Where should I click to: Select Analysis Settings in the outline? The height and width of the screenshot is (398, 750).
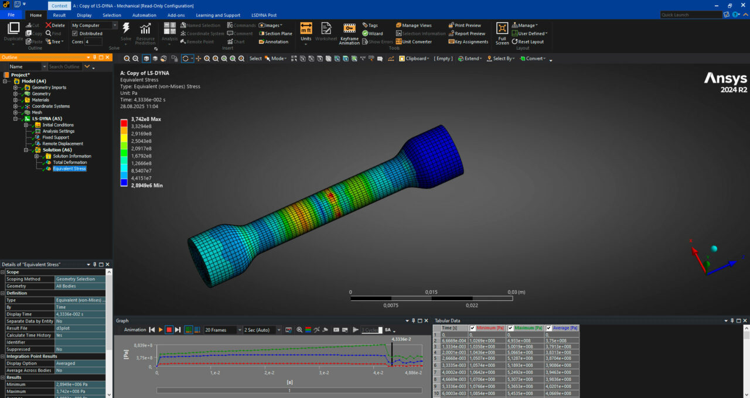(58, 131)
